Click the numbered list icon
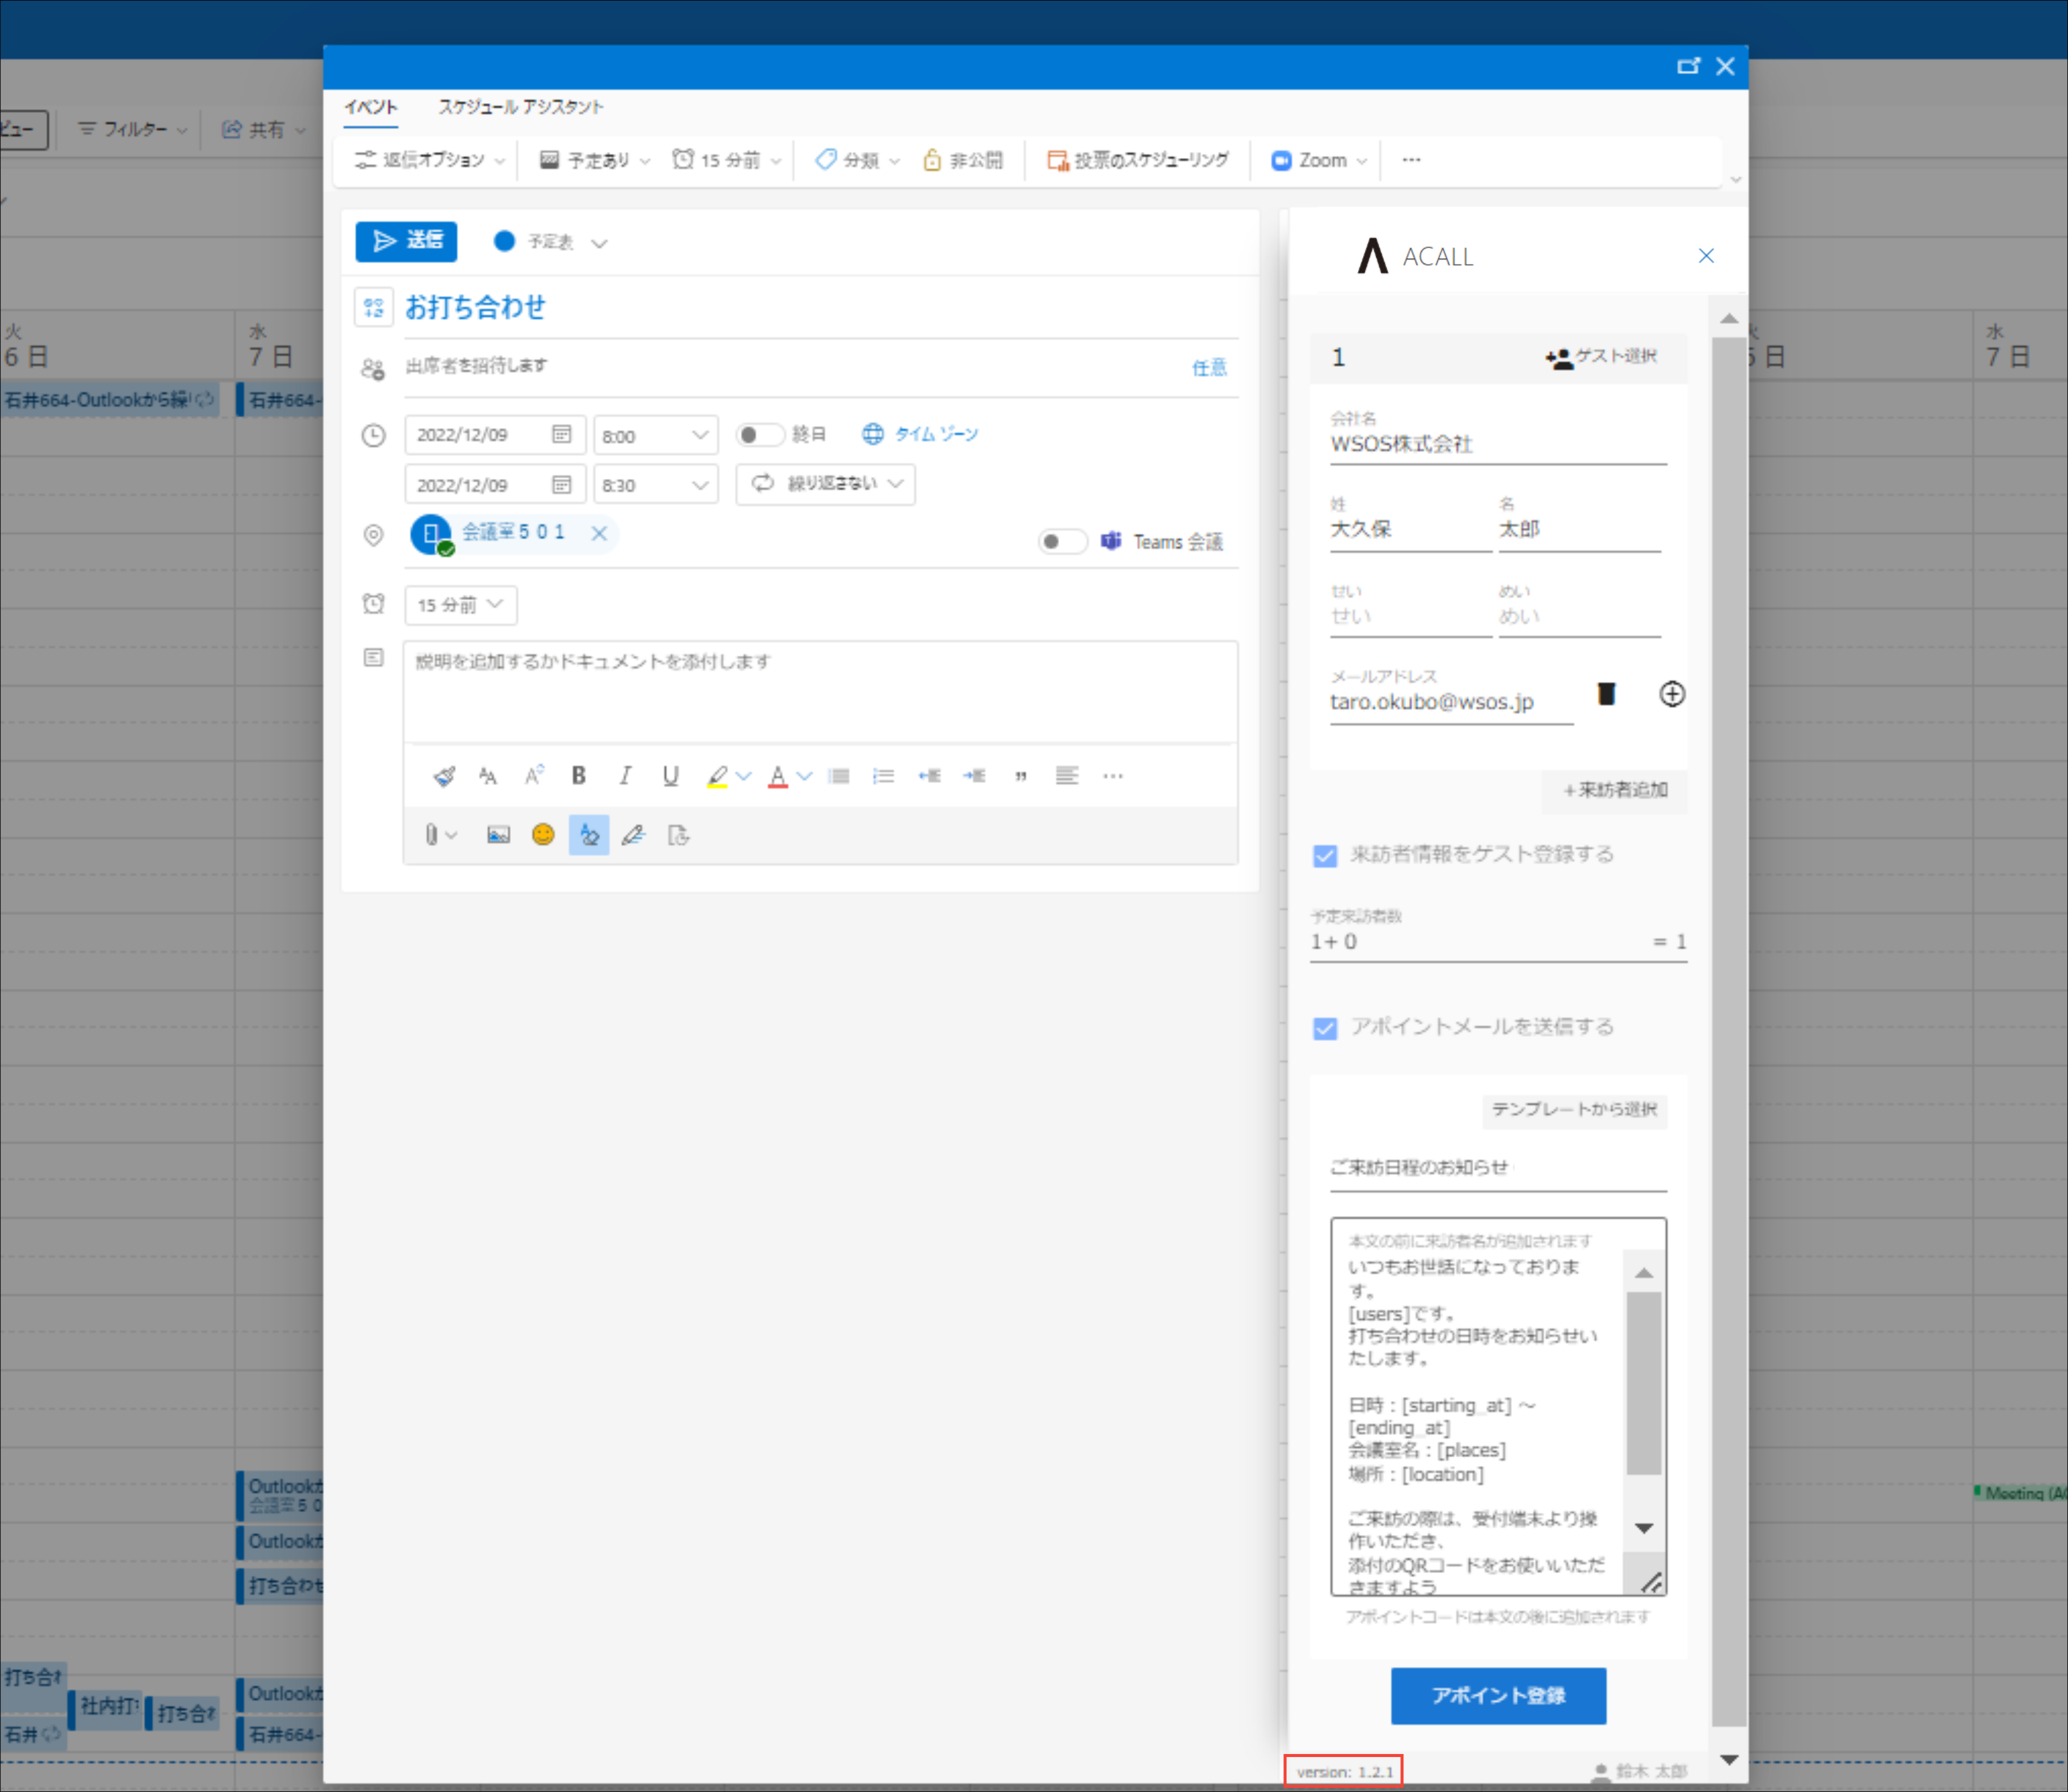Image resolution: width=2068 pixels, height=1792 pixels. tap(883, 776)
